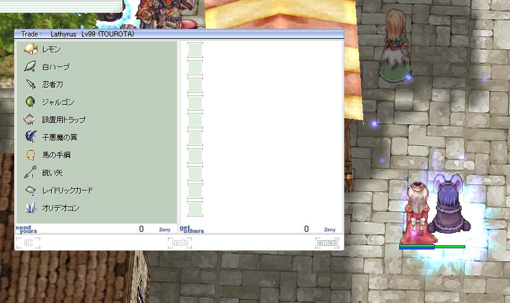Click the レモン item name
This screenshot has height=303, width=510.
tap(51, 49)
